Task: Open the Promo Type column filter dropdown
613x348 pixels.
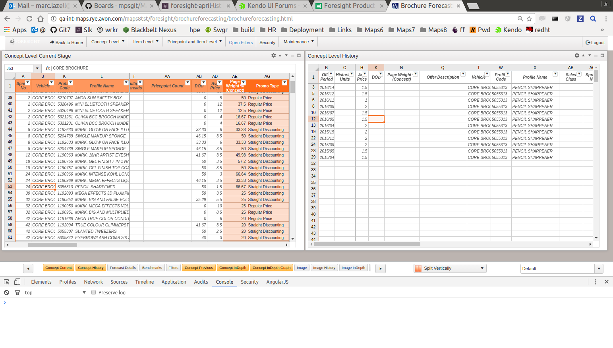Action: 284,83
